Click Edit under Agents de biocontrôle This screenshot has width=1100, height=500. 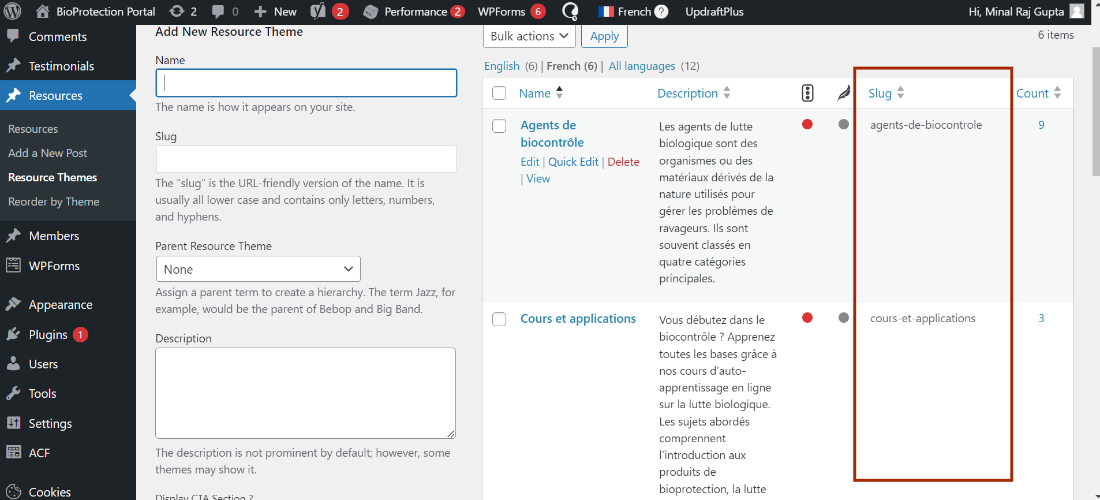click(530, 162)
